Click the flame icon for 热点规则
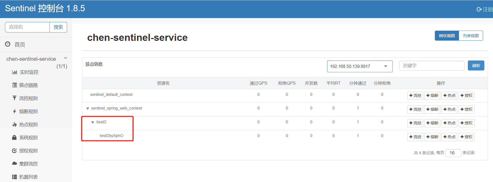This screenshot has height=182, width=493. pyautogui.click(x=15, y=124)
